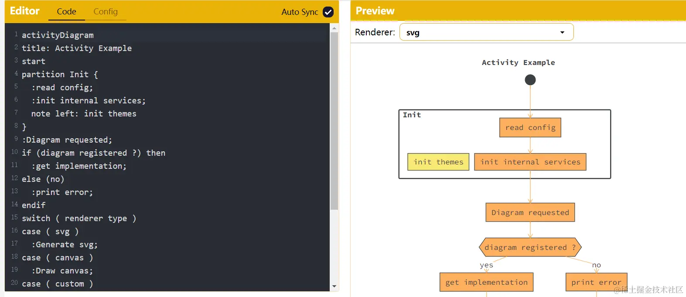The image size is (686, 297).
Task: Click the 'Diagram requested' activity node
Action: coord(530,212)
